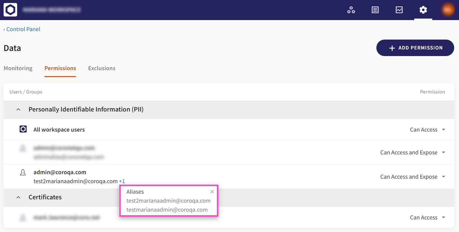The image size is (459, 232).
Task: Open the user avatar menu
Action: (448, 10)
